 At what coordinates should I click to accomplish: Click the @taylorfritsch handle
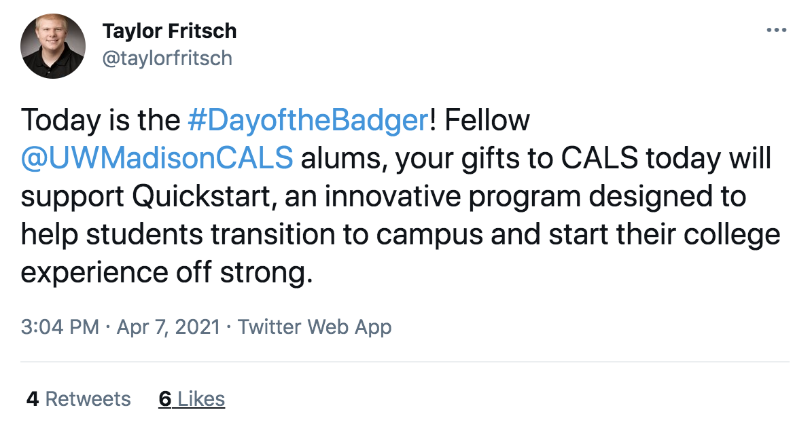166,58
